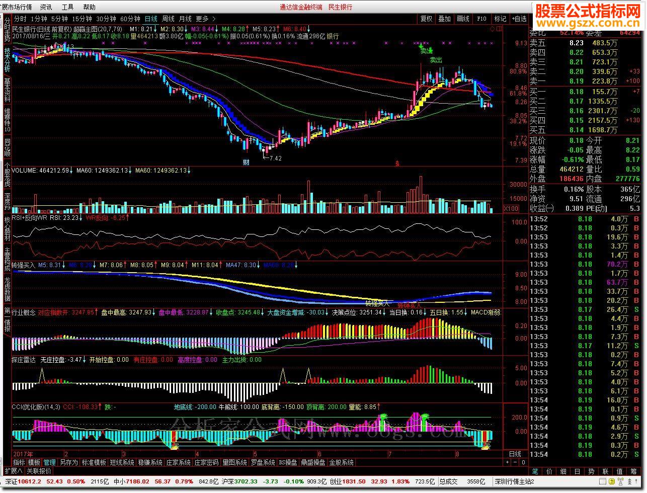Open the 资讯 menu
647x493 pixels.
(x=46, y=7)
